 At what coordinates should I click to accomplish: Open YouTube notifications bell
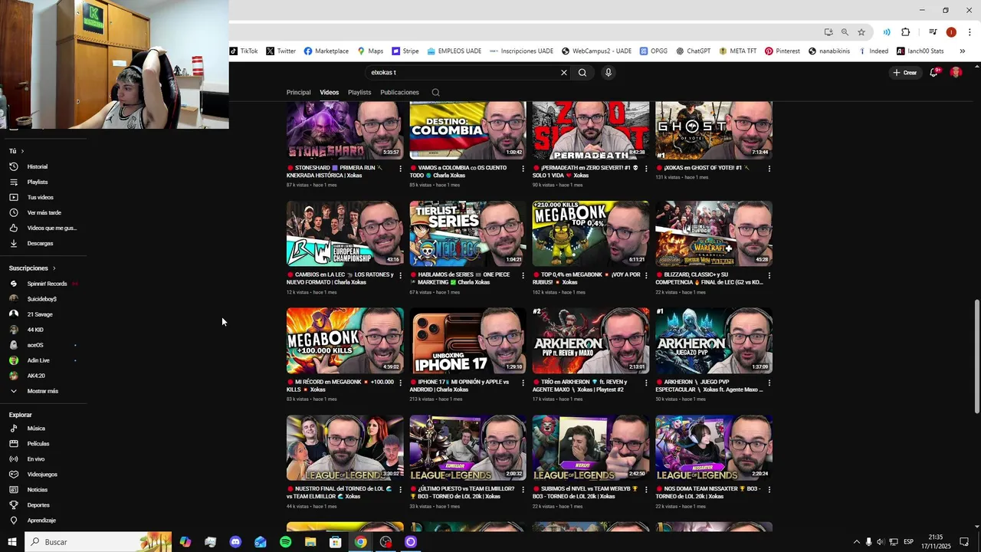pyautogui.click(x=933, y=73)
